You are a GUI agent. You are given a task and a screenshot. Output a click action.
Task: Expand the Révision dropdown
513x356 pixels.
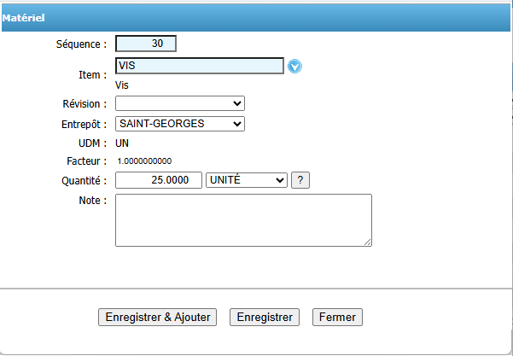(180, 103)
